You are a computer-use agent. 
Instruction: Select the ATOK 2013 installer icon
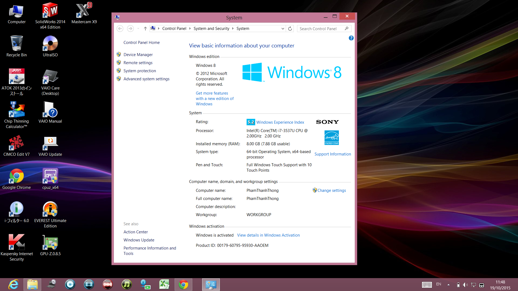[x=16, y=82]
